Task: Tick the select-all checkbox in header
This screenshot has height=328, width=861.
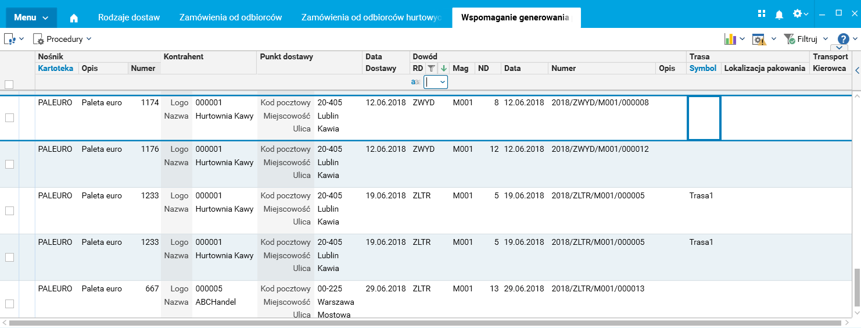Action: pos(9,84)
